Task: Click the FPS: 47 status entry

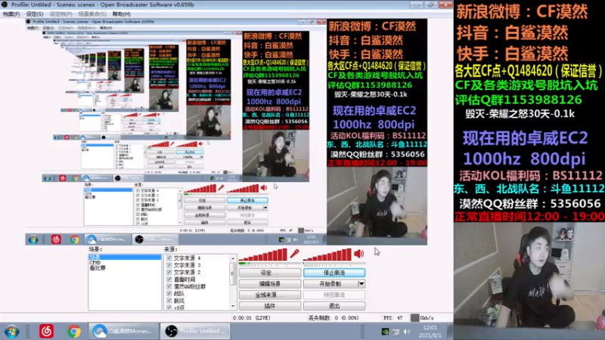Action: click(392, 318)
